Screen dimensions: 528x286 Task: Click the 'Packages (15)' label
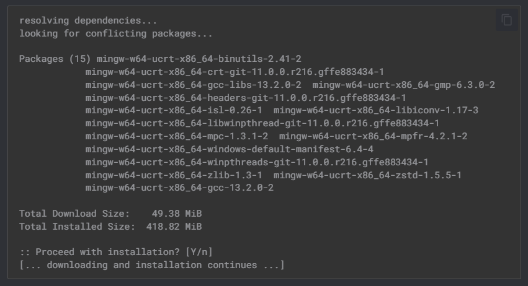[x=55, y=59]
